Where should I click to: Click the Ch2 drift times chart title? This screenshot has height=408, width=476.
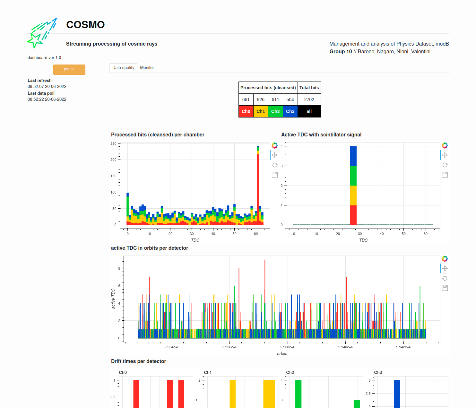tap(290, 372)
